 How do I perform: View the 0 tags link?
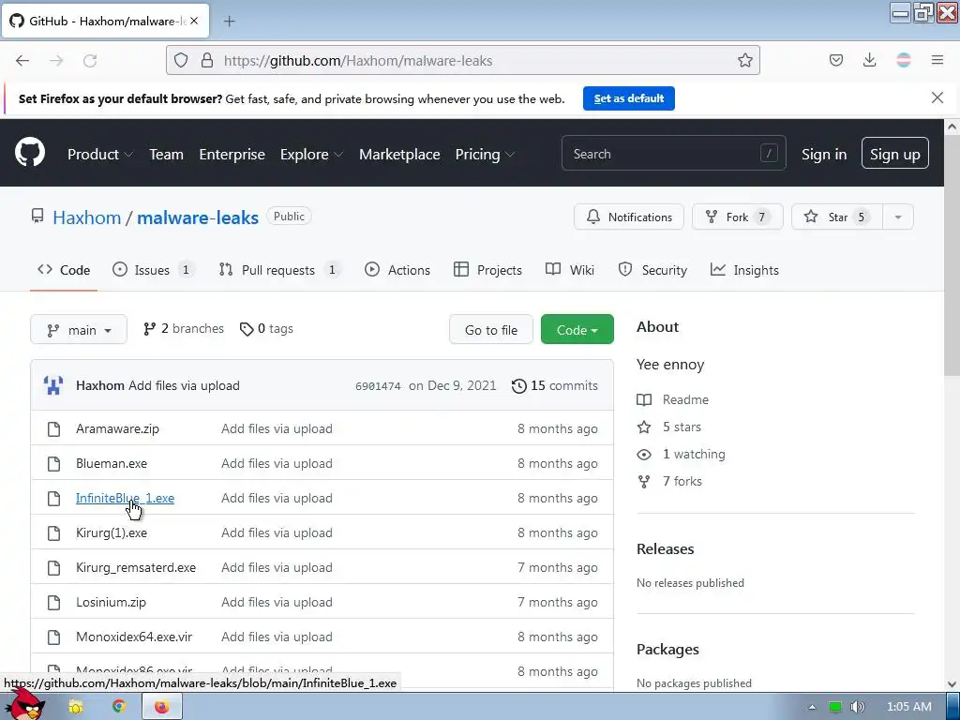click(266, 329)
